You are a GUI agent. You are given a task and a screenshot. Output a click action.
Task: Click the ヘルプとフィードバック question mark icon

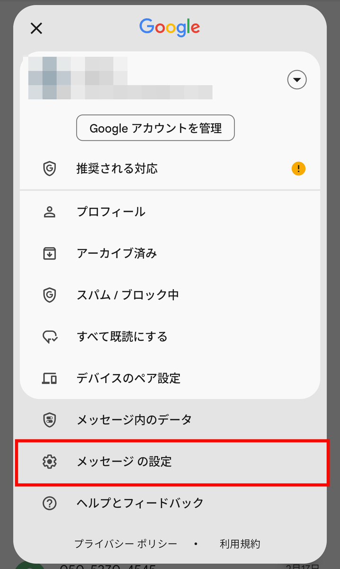[49, 503]
